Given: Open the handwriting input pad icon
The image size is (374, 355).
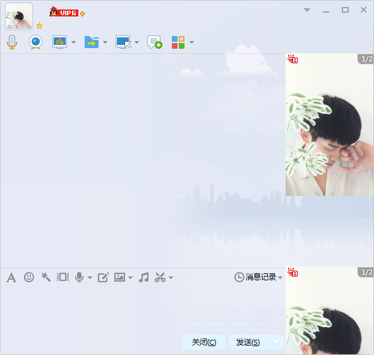Looking at the screenshot, I should click(103, 277).
